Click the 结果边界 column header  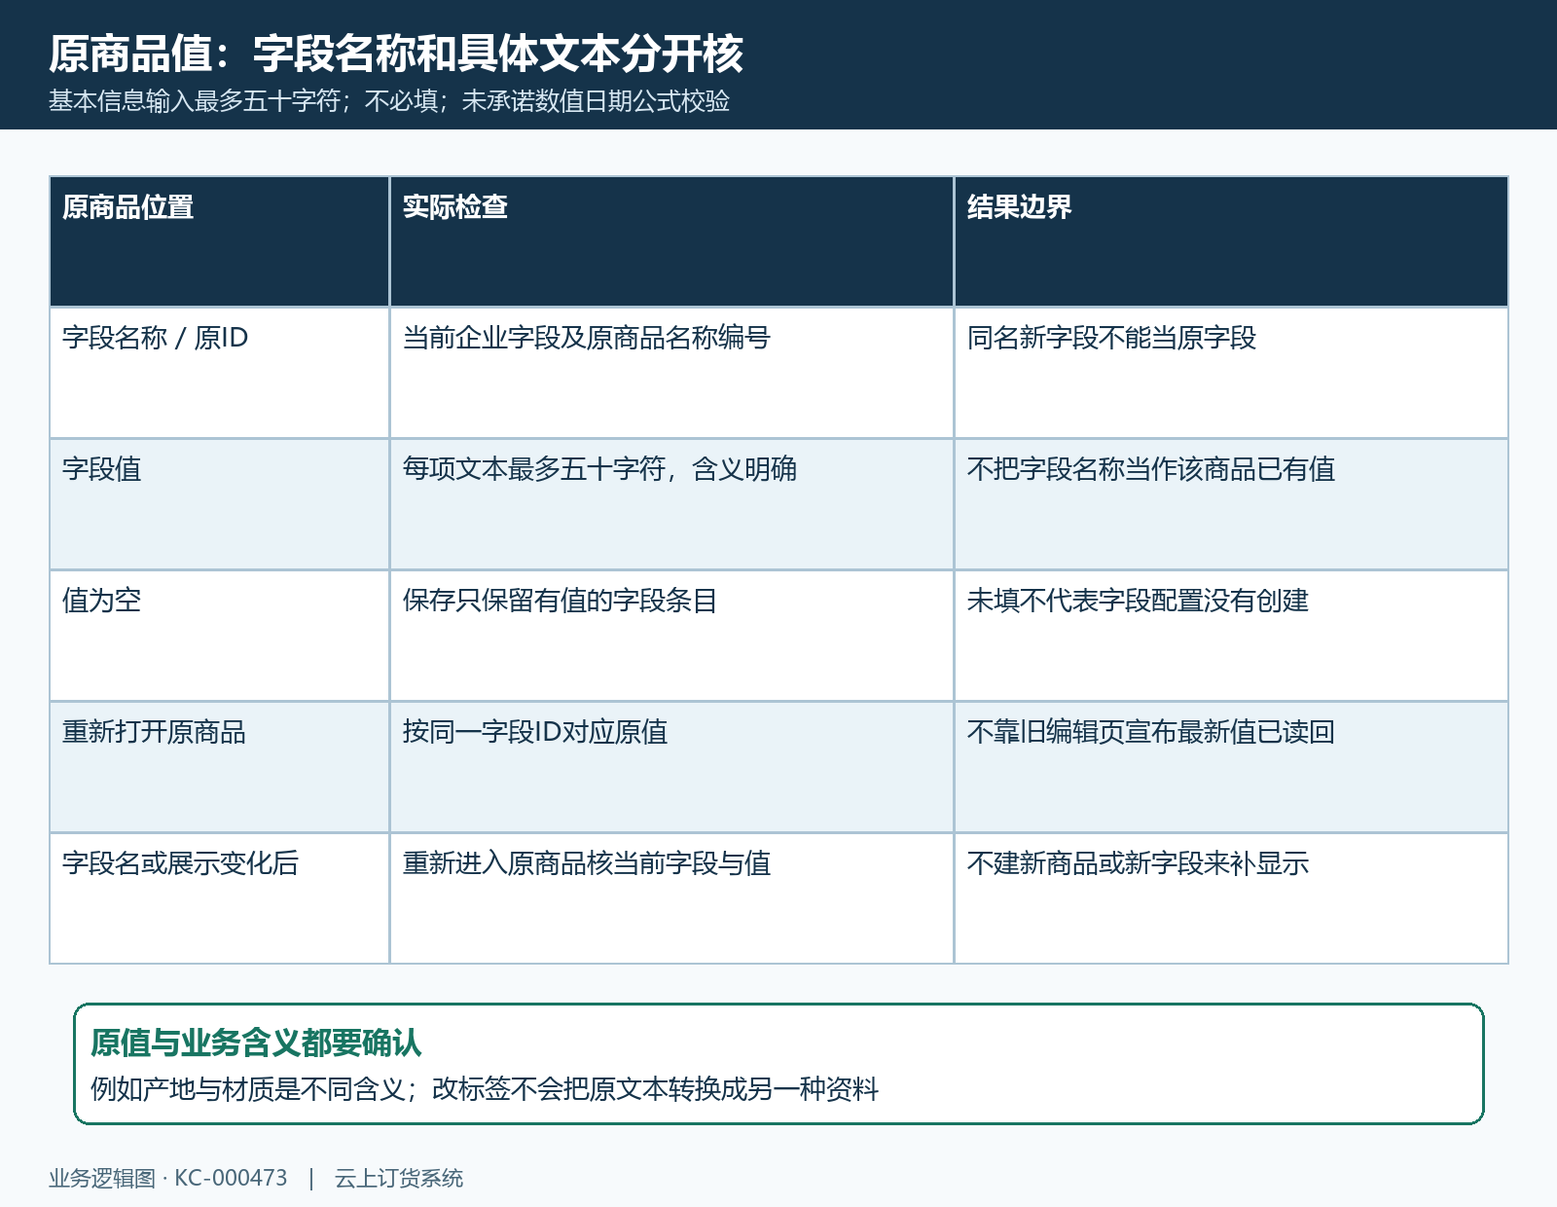click(x=1231, y=241)
